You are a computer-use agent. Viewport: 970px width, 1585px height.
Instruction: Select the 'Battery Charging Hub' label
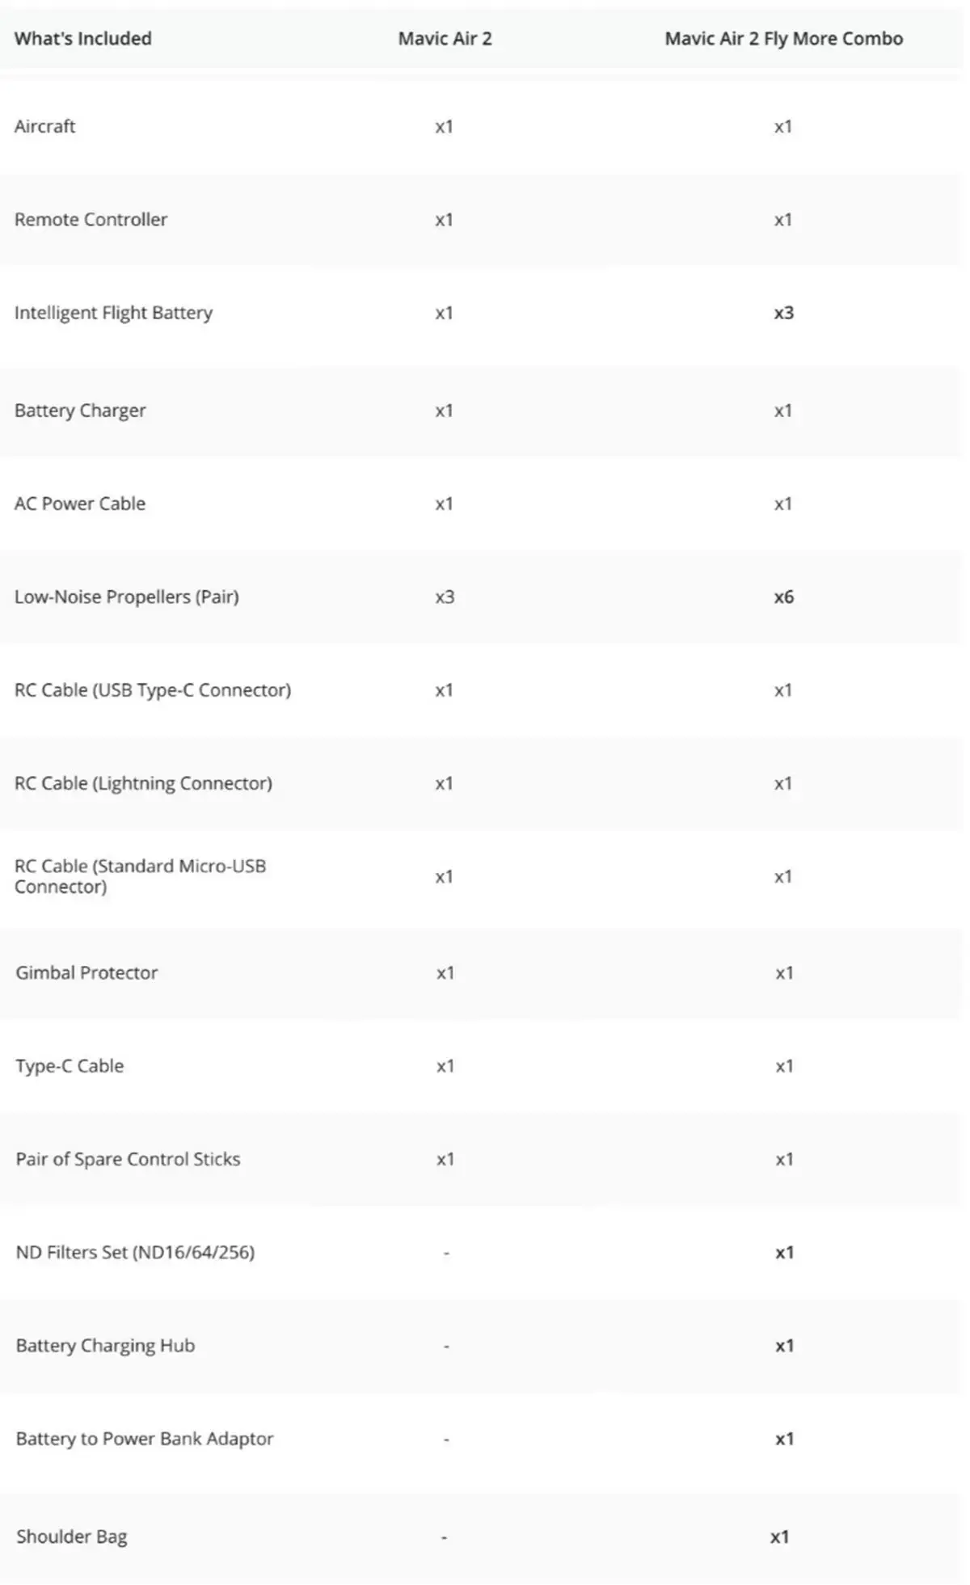pyautogui.click(x=105, y=1346)
